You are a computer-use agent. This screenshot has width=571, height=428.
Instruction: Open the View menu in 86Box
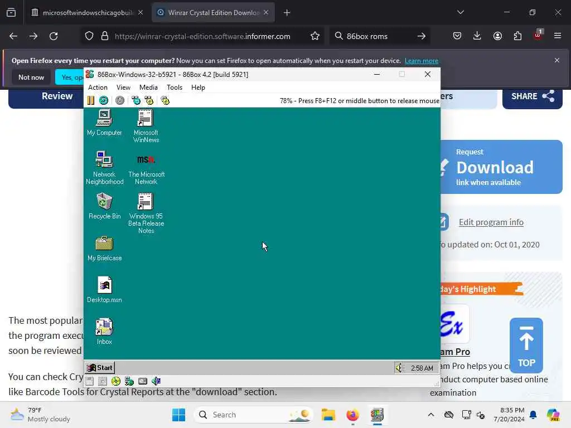pos(123,87)
